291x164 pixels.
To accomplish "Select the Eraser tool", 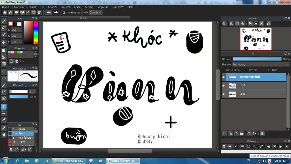I will coord(3,28).
